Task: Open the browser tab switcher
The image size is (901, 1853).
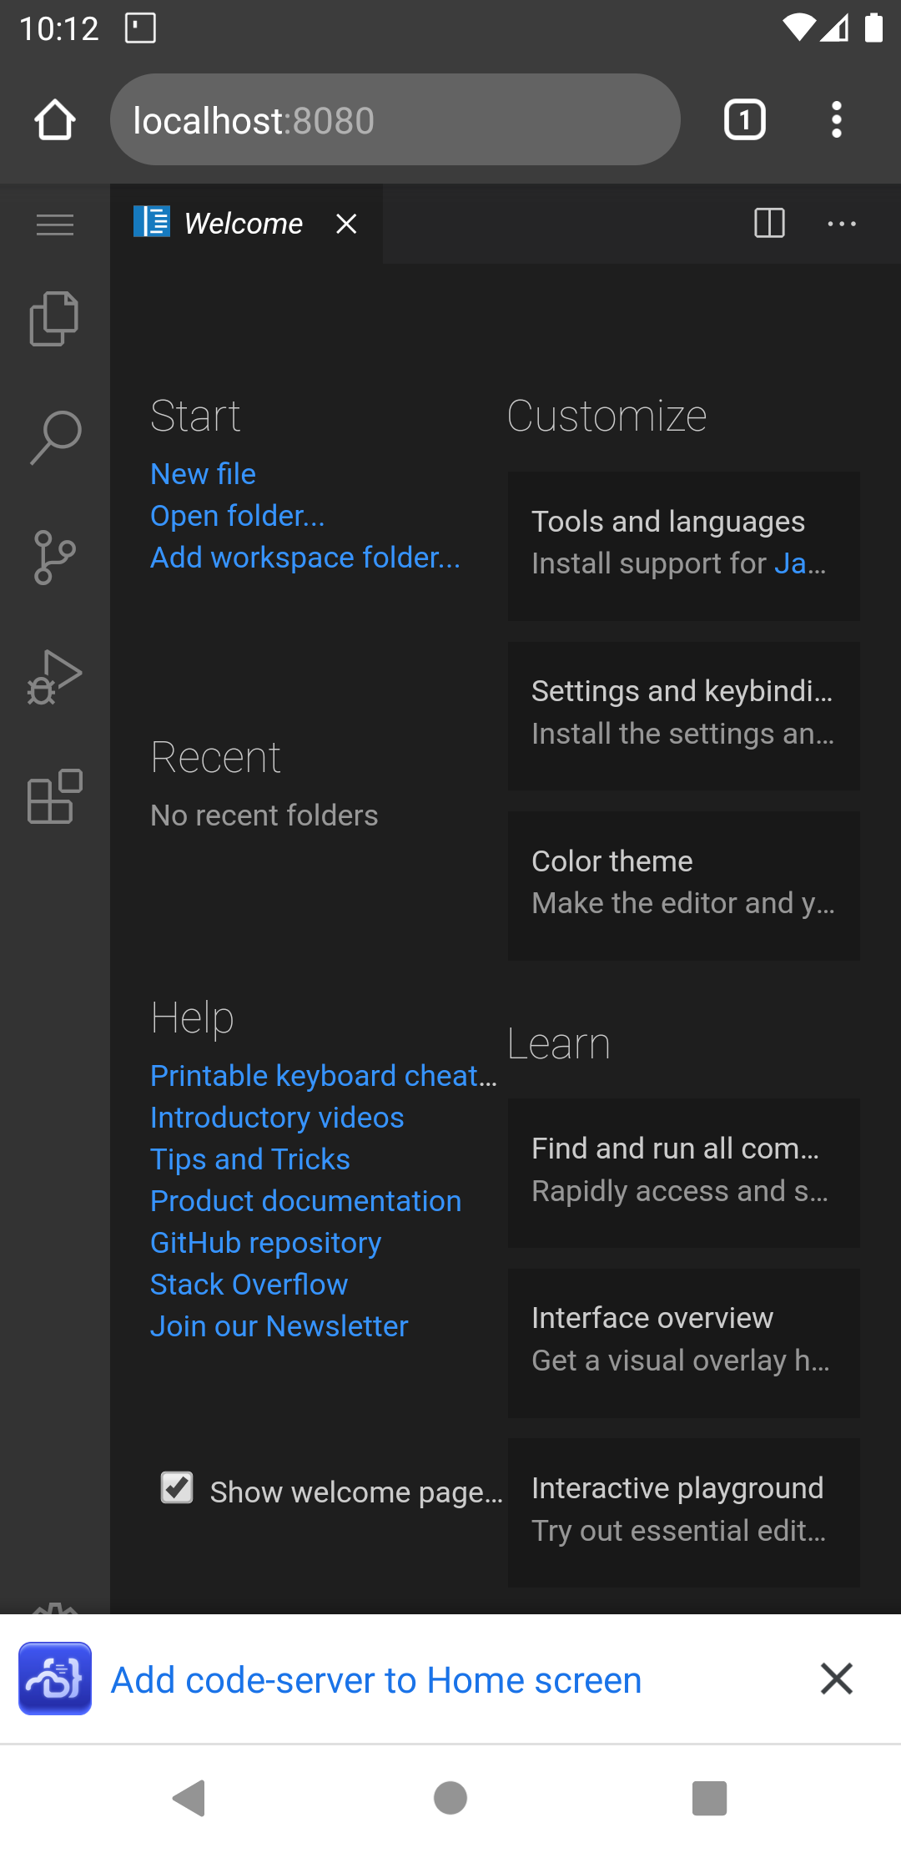Action: [x=744, y=120]
